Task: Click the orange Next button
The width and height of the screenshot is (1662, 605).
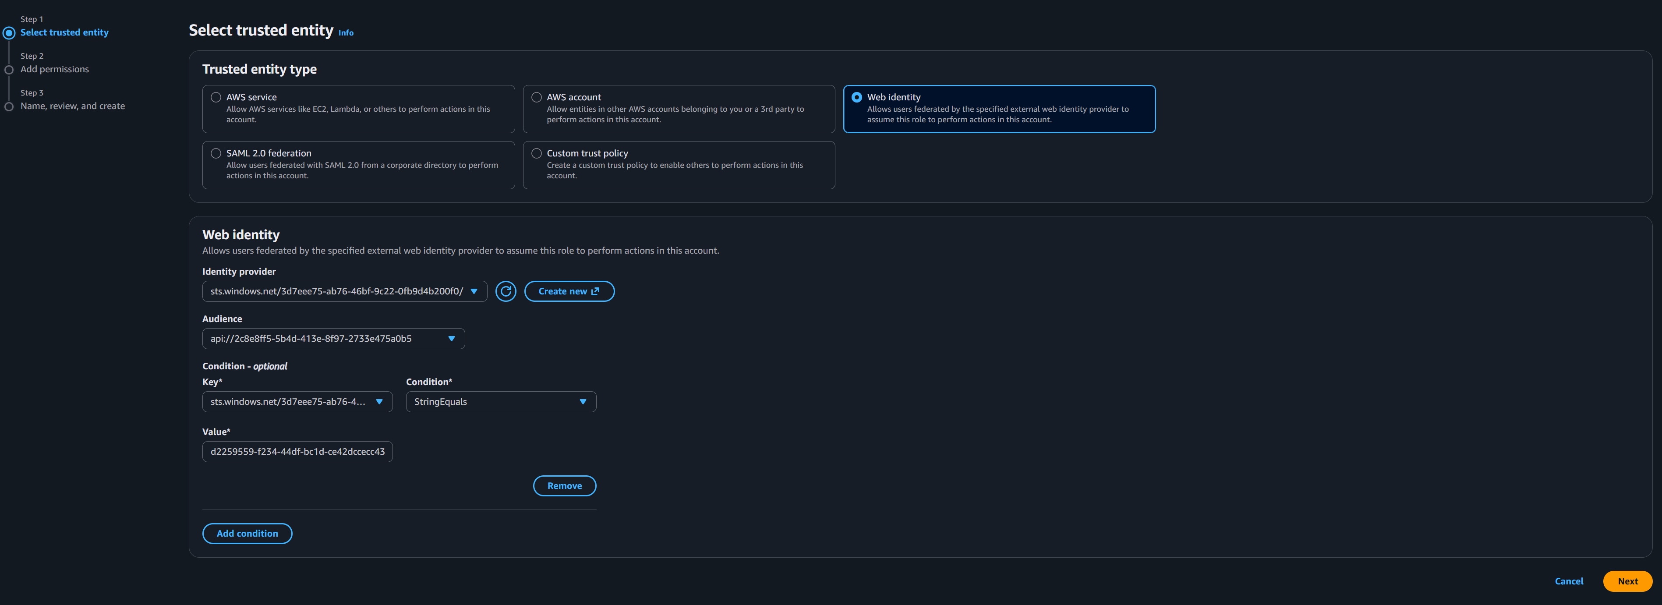Action: tap(1627, 581)
